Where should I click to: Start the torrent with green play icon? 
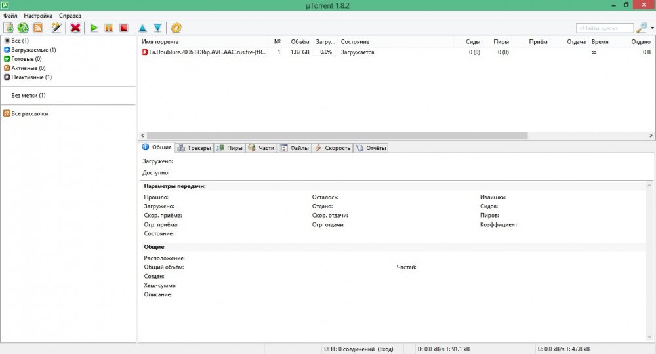tap(94, 28)
